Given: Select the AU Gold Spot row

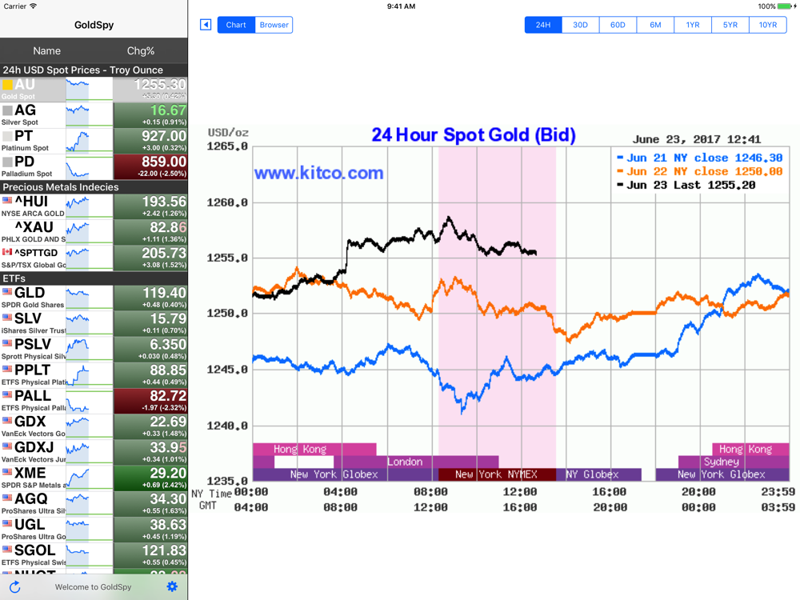Looking at the screenshot, I should click(94, 90).
